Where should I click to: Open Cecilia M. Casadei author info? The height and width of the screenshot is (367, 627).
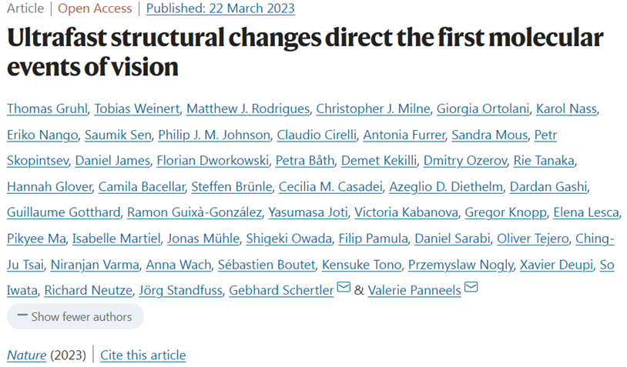(x=320, y=187)
